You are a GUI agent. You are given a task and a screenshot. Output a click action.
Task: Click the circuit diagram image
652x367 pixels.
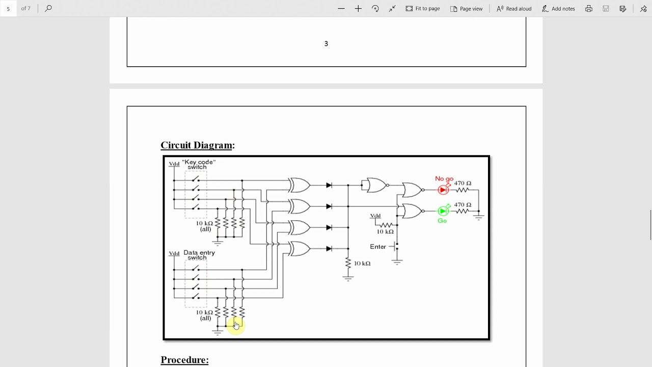click(x=327, y=248)
